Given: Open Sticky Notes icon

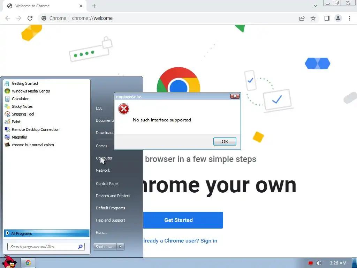Looking at the screenshot, I should pos(7,106).
